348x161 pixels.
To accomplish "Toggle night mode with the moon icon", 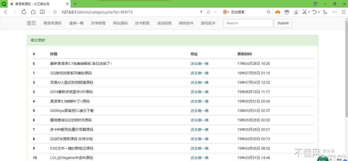I will [325, 12].
